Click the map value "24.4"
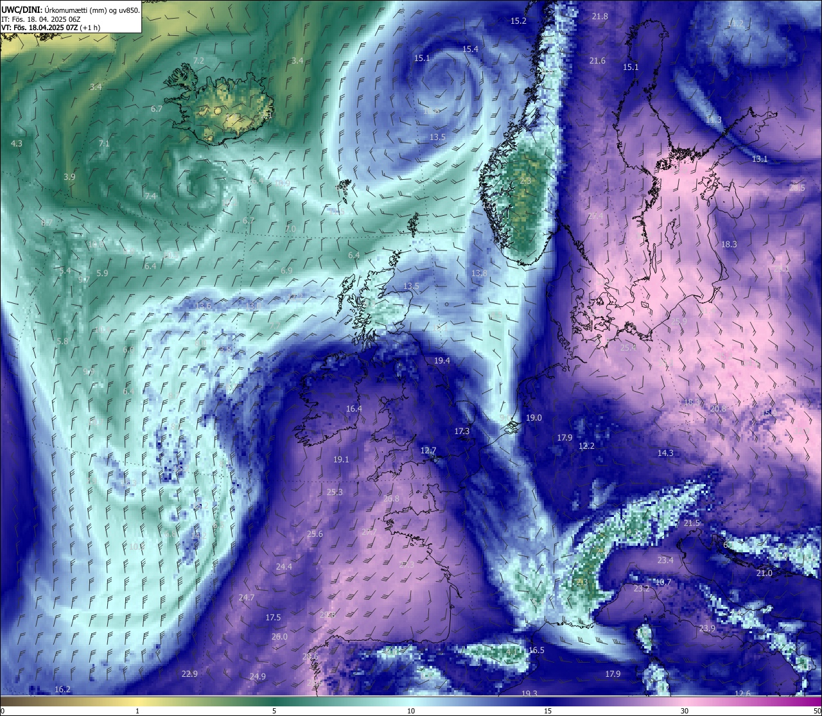Viewport: 822px width, 716px height. (x=284, y=567)
